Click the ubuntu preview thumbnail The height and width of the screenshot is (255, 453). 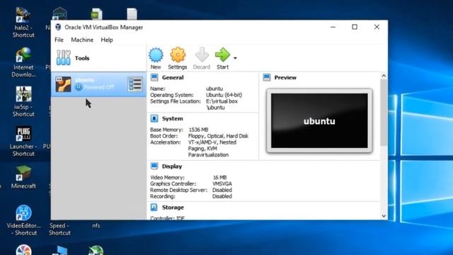click(x=319, y=120)
